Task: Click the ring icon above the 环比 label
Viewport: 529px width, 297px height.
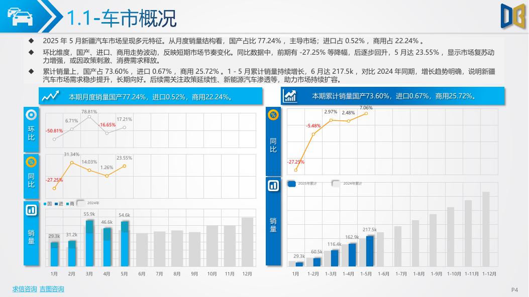Action: point(31,115)
